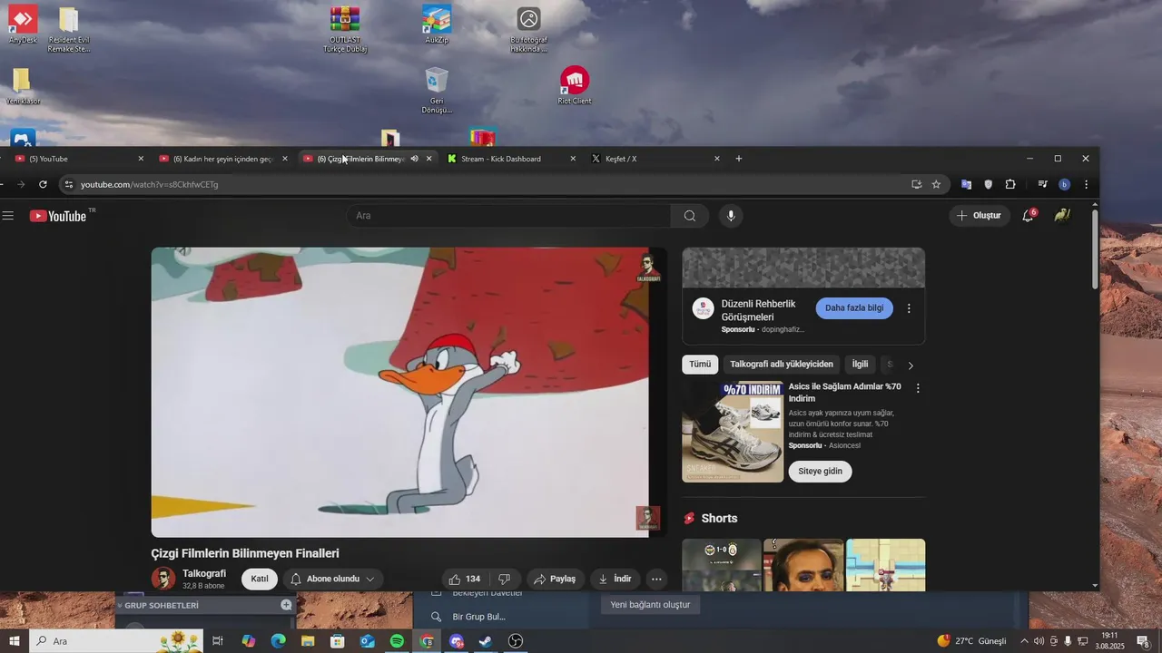Open the Chrome three-dot menu

click(1087, 184)
